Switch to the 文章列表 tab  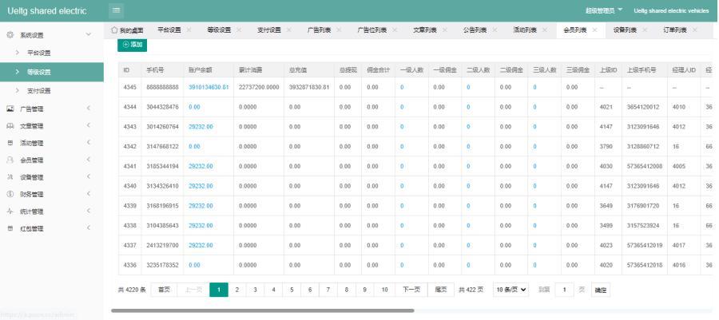pyautogui.click(x=425, y=30)
